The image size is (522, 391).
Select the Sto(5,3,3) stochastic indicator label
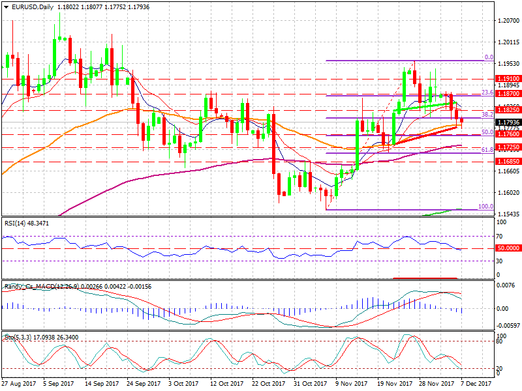point(42,338)
